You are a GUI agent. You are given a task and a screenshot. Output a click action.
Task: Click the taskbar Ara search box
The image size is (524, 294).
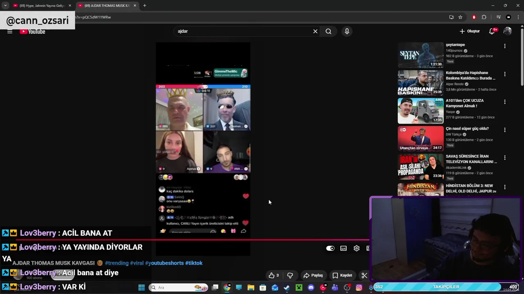(x=178, y=287)
